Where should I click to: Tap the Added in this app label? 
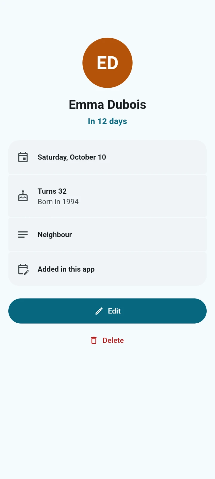click(x=66, y=269)
